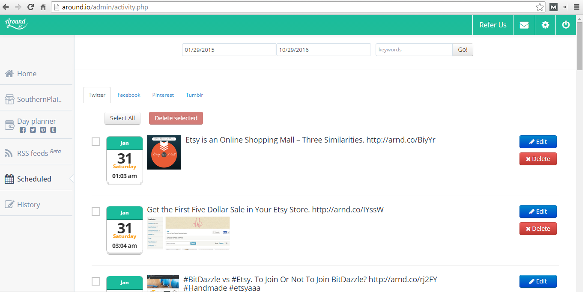585x292 pixels.
Task: Edit the First Five Dollar Sale post
Action: [x=538, y=212]
